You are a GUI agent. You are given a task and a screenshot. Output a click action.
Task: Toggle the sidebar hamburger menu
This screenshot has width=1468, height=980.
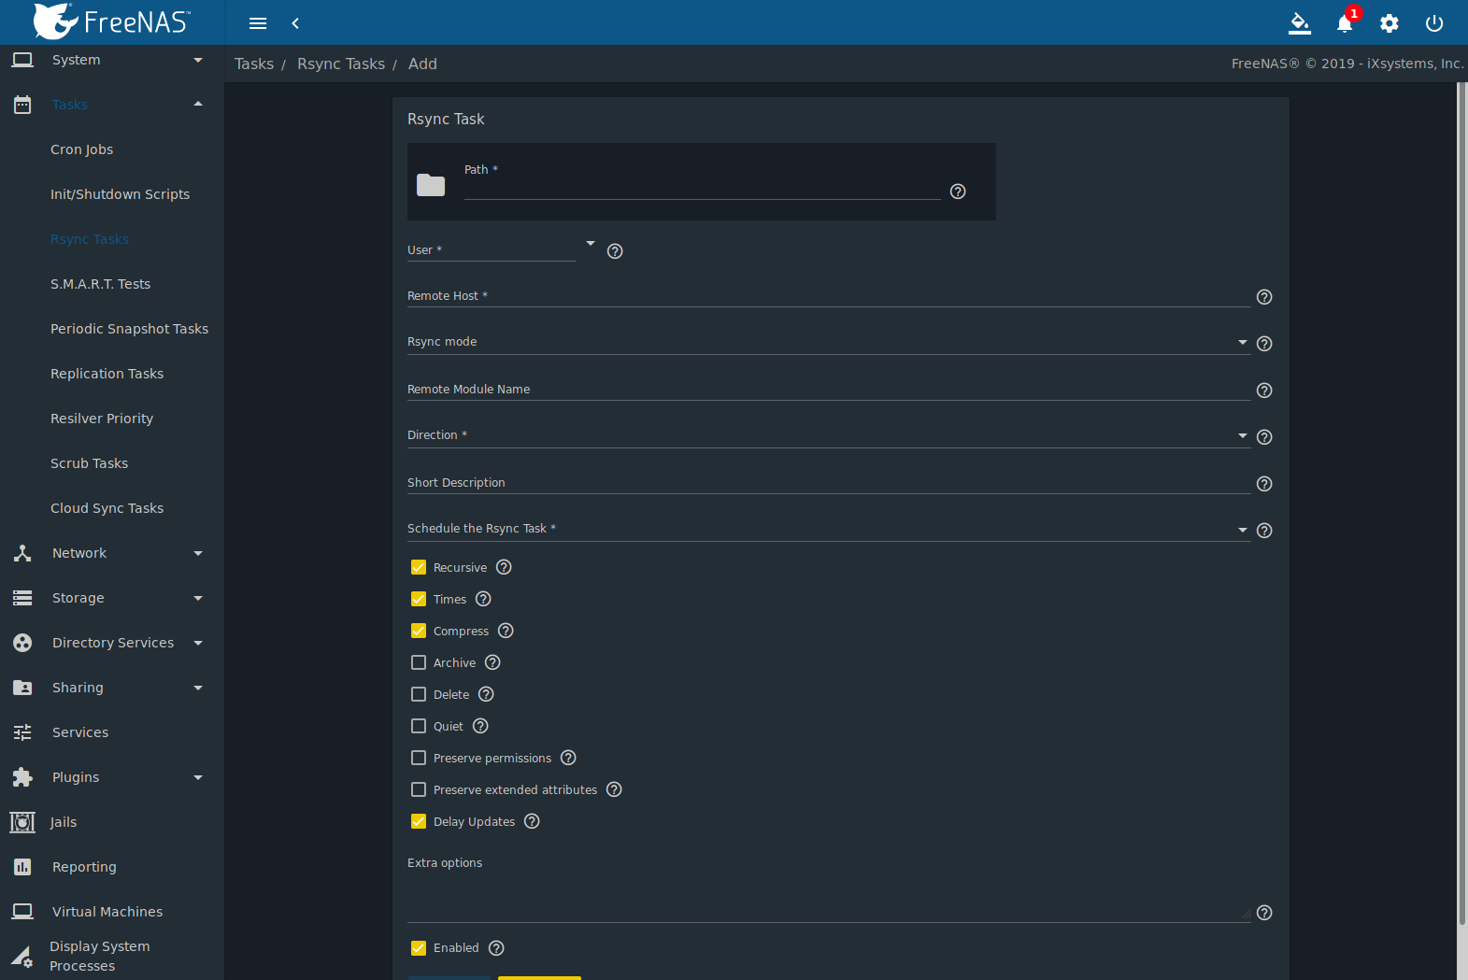258,23
